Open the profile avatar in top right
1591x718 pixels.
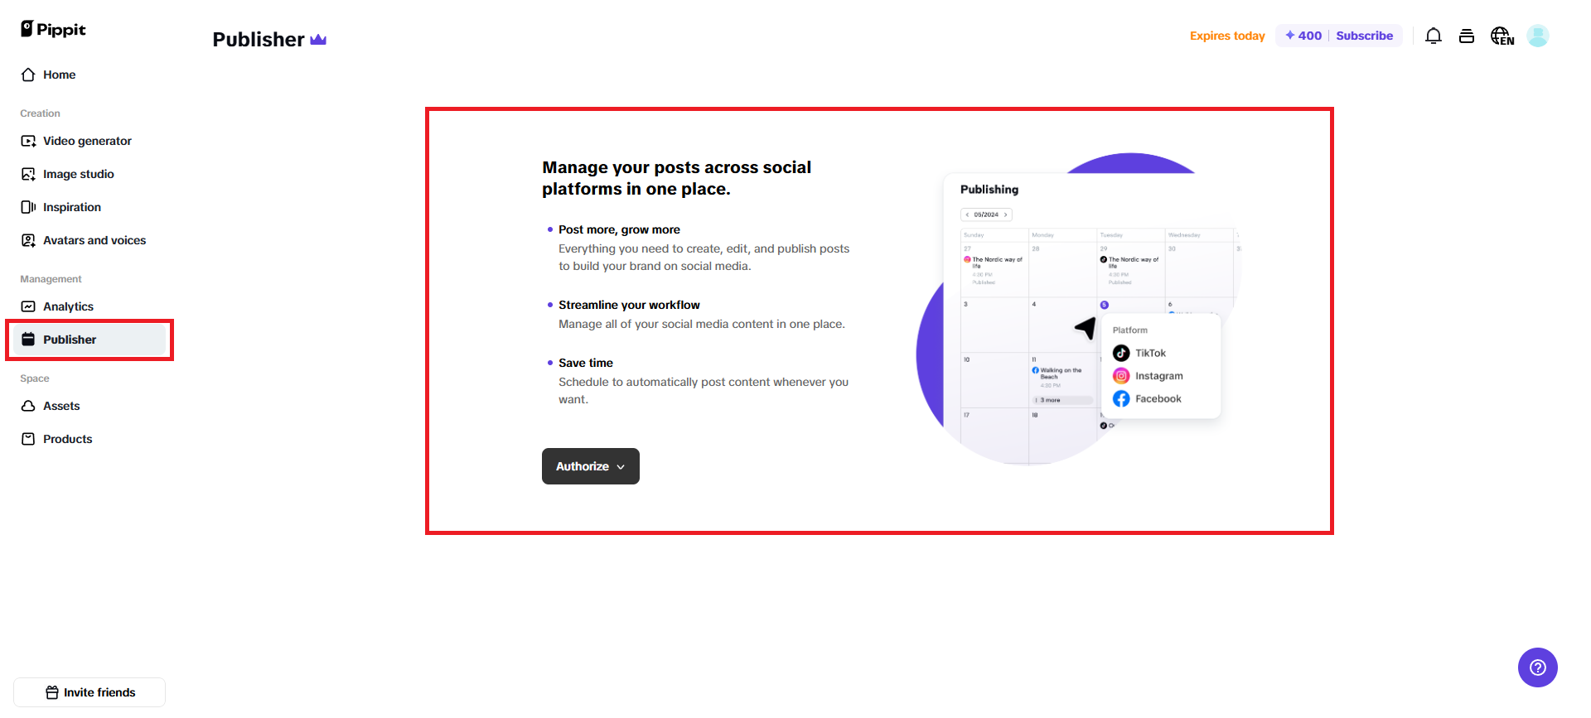[1538, 36]
